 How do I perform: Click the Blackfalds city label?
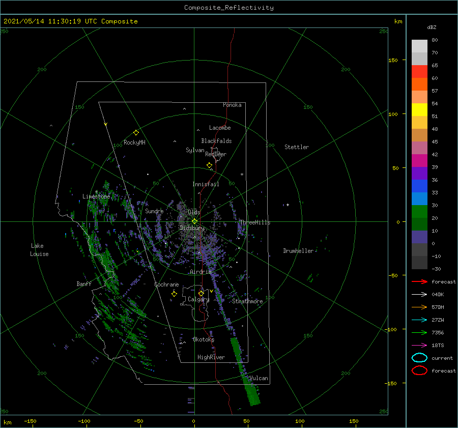216,141
